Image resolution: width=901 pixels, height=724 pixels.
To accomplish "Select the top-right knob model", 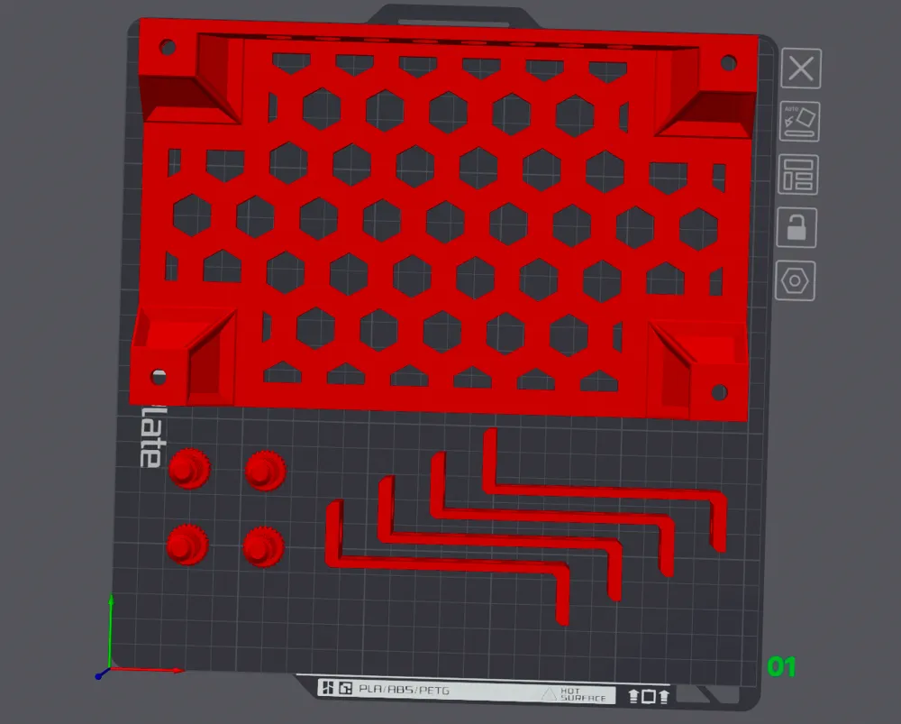I will pos(266,471).
